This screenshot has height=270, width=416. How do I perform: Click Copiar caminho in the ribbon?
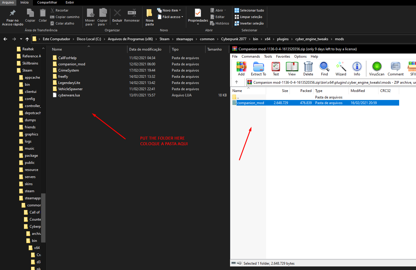click(x=65, y=17)
